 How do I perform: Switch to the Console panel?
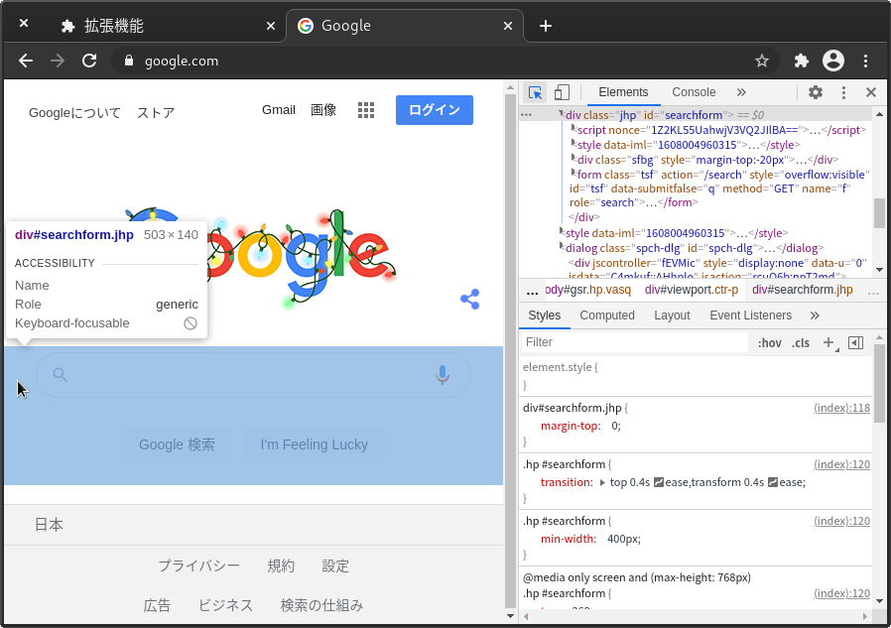point(694,92)
